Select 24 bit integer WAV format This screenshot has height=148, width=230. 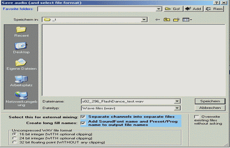coord(14,138)
